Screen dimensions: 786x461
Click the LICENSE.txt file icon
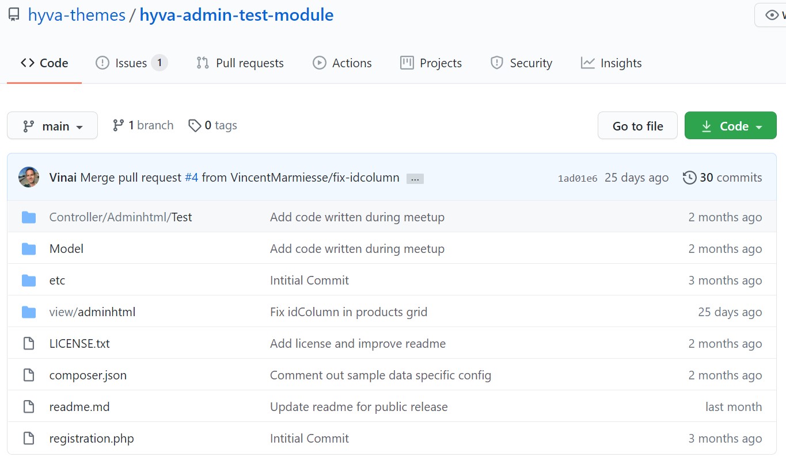point(28,344)
